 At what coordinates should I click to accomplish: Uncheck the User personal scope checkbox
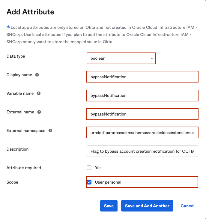tap(89, 182)
